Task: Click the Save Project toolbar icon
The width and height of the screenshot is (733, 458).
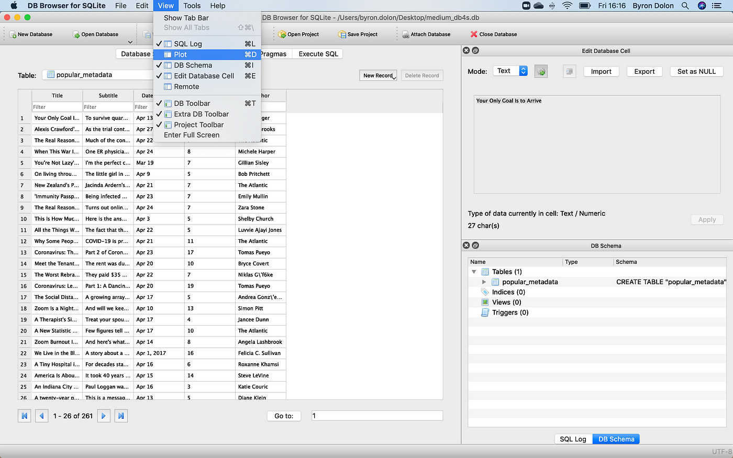Action: tap(342, 35)
